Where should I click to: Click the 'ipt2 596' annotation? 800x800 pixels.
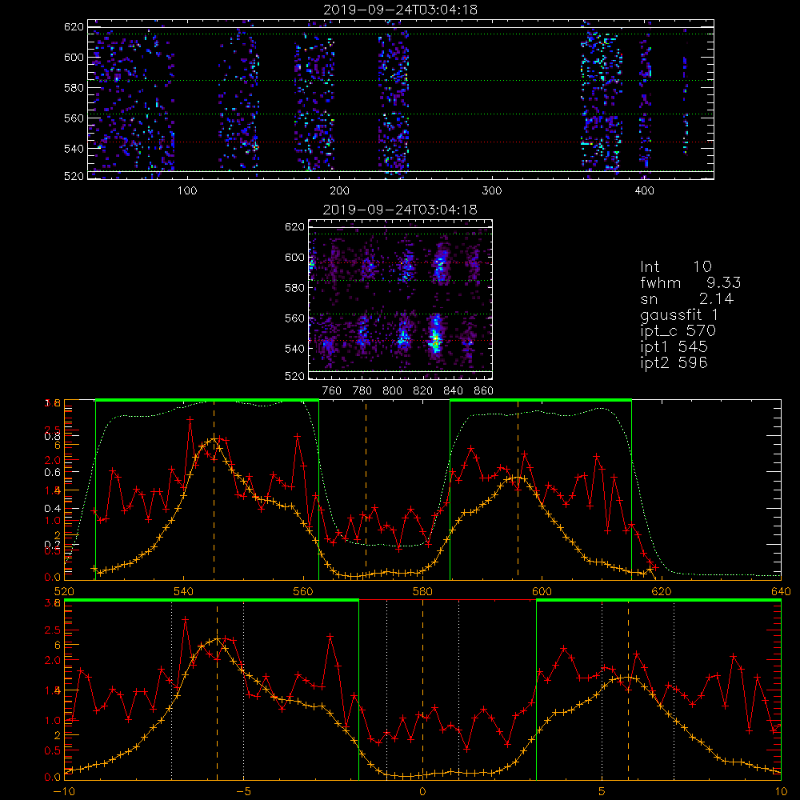[674, 362]
